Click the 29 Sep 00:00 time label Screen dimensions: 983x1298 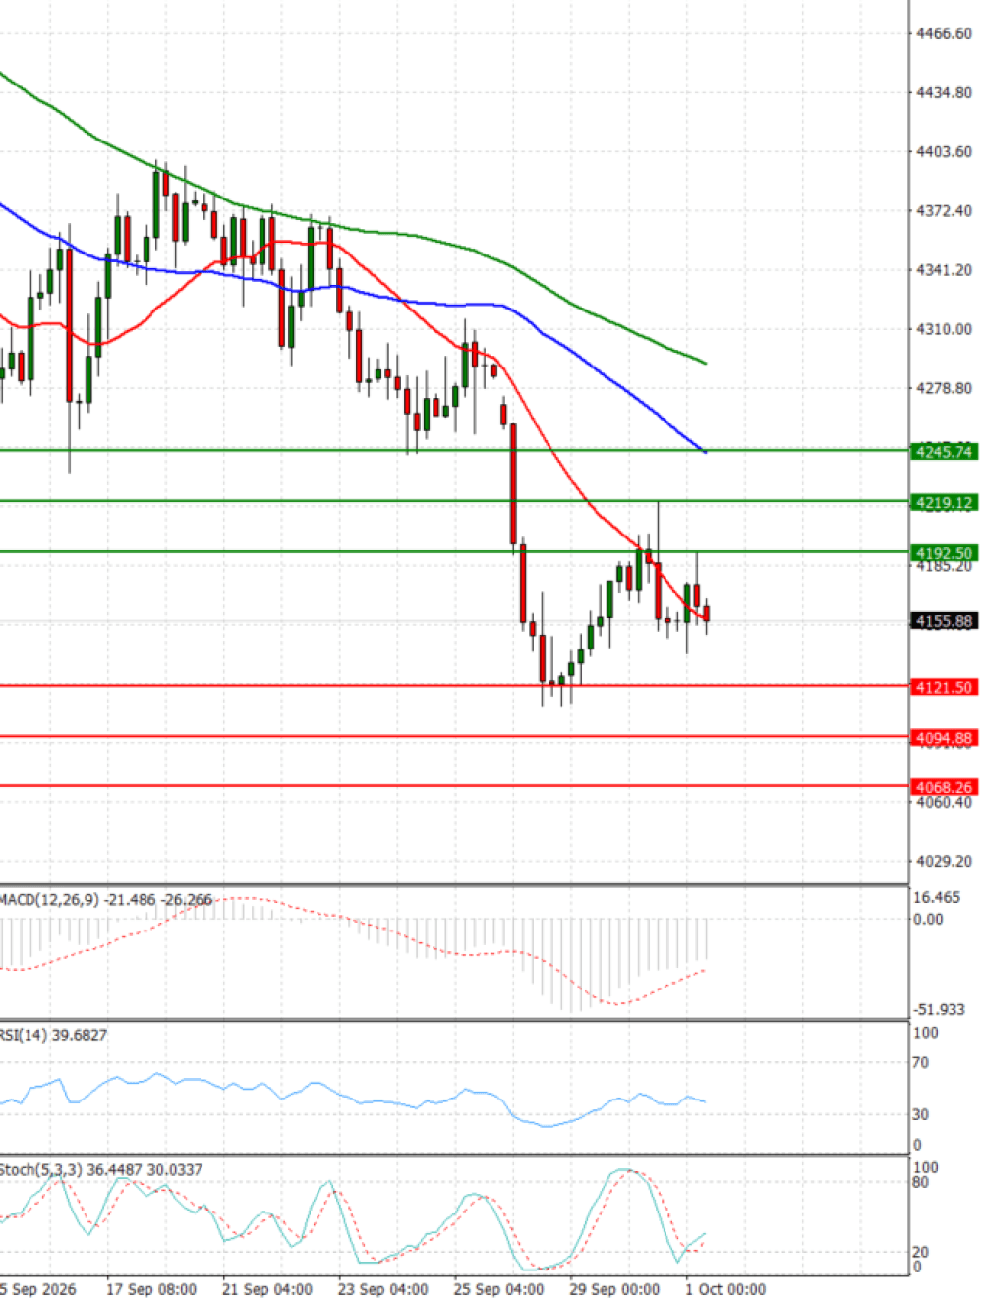coord(615,1289)
